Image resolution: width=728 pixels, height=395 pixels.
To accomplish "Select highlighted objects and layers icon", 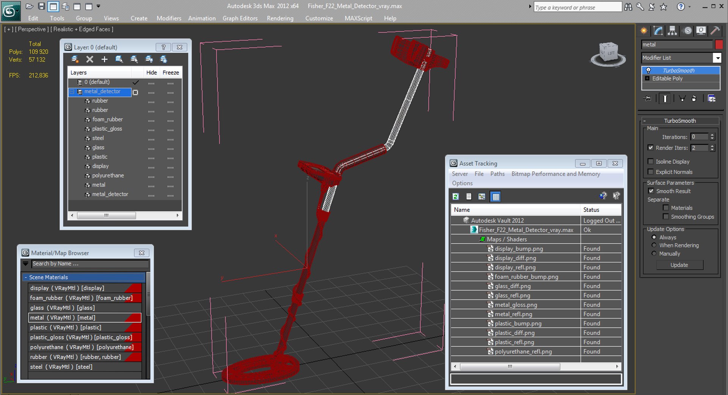I will tap(119, 59).
